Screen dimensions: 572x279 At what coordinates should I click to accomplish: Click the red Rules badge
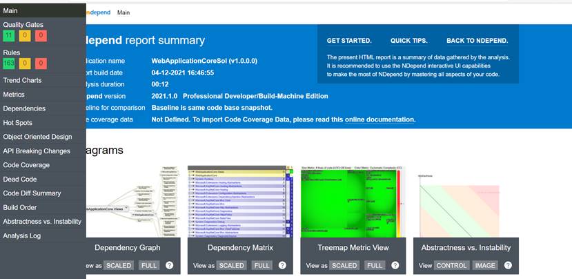[41, 64]
